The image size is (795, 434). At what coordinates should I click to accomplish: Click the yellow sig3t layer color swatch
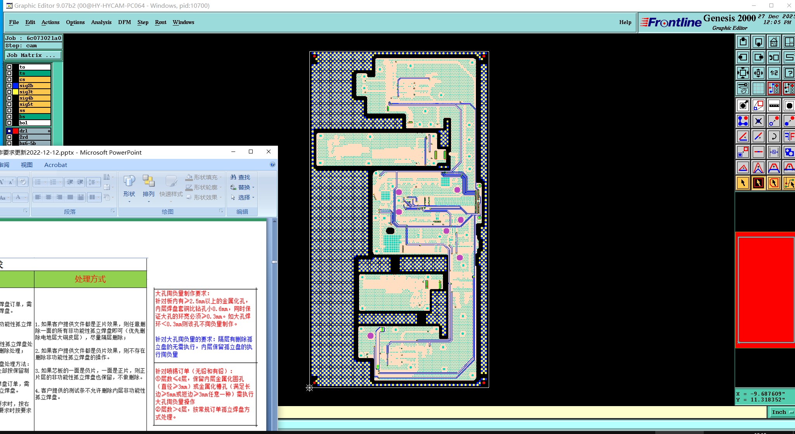coord(16,92)
